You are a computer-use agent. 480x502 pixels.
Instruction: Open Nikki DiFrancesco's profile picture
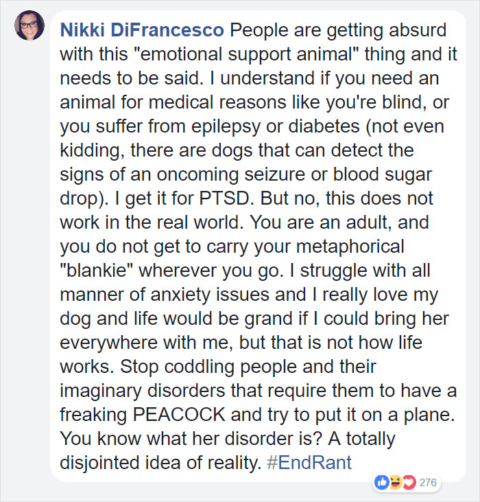(x=29, y=25)
